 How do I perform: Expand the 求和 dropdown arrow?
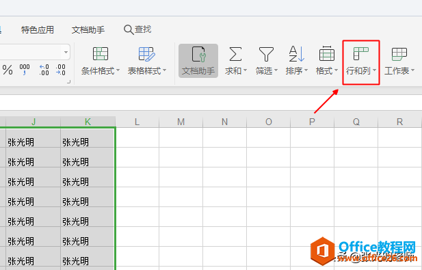point(245,70)
